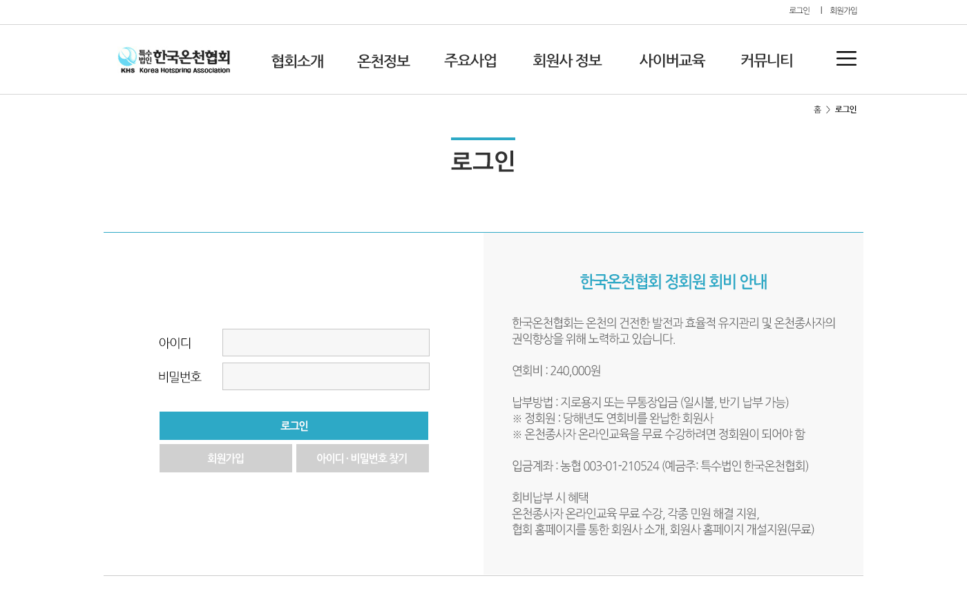Click the 한국온천협회 정회원 회비 안내 heading
967x596 pixels.
click(673, 282)
